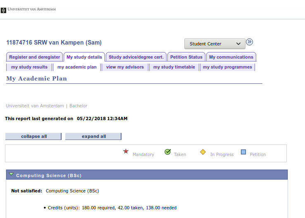Collapse the Computing Science (BSc) section
This screenshot has width=305, height=218.
[11, 175]
